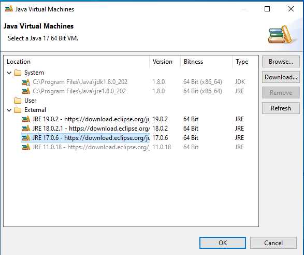This screenshot has height=255, width=304.
Task: Click the External folder icon
Action: coord(18,110)
